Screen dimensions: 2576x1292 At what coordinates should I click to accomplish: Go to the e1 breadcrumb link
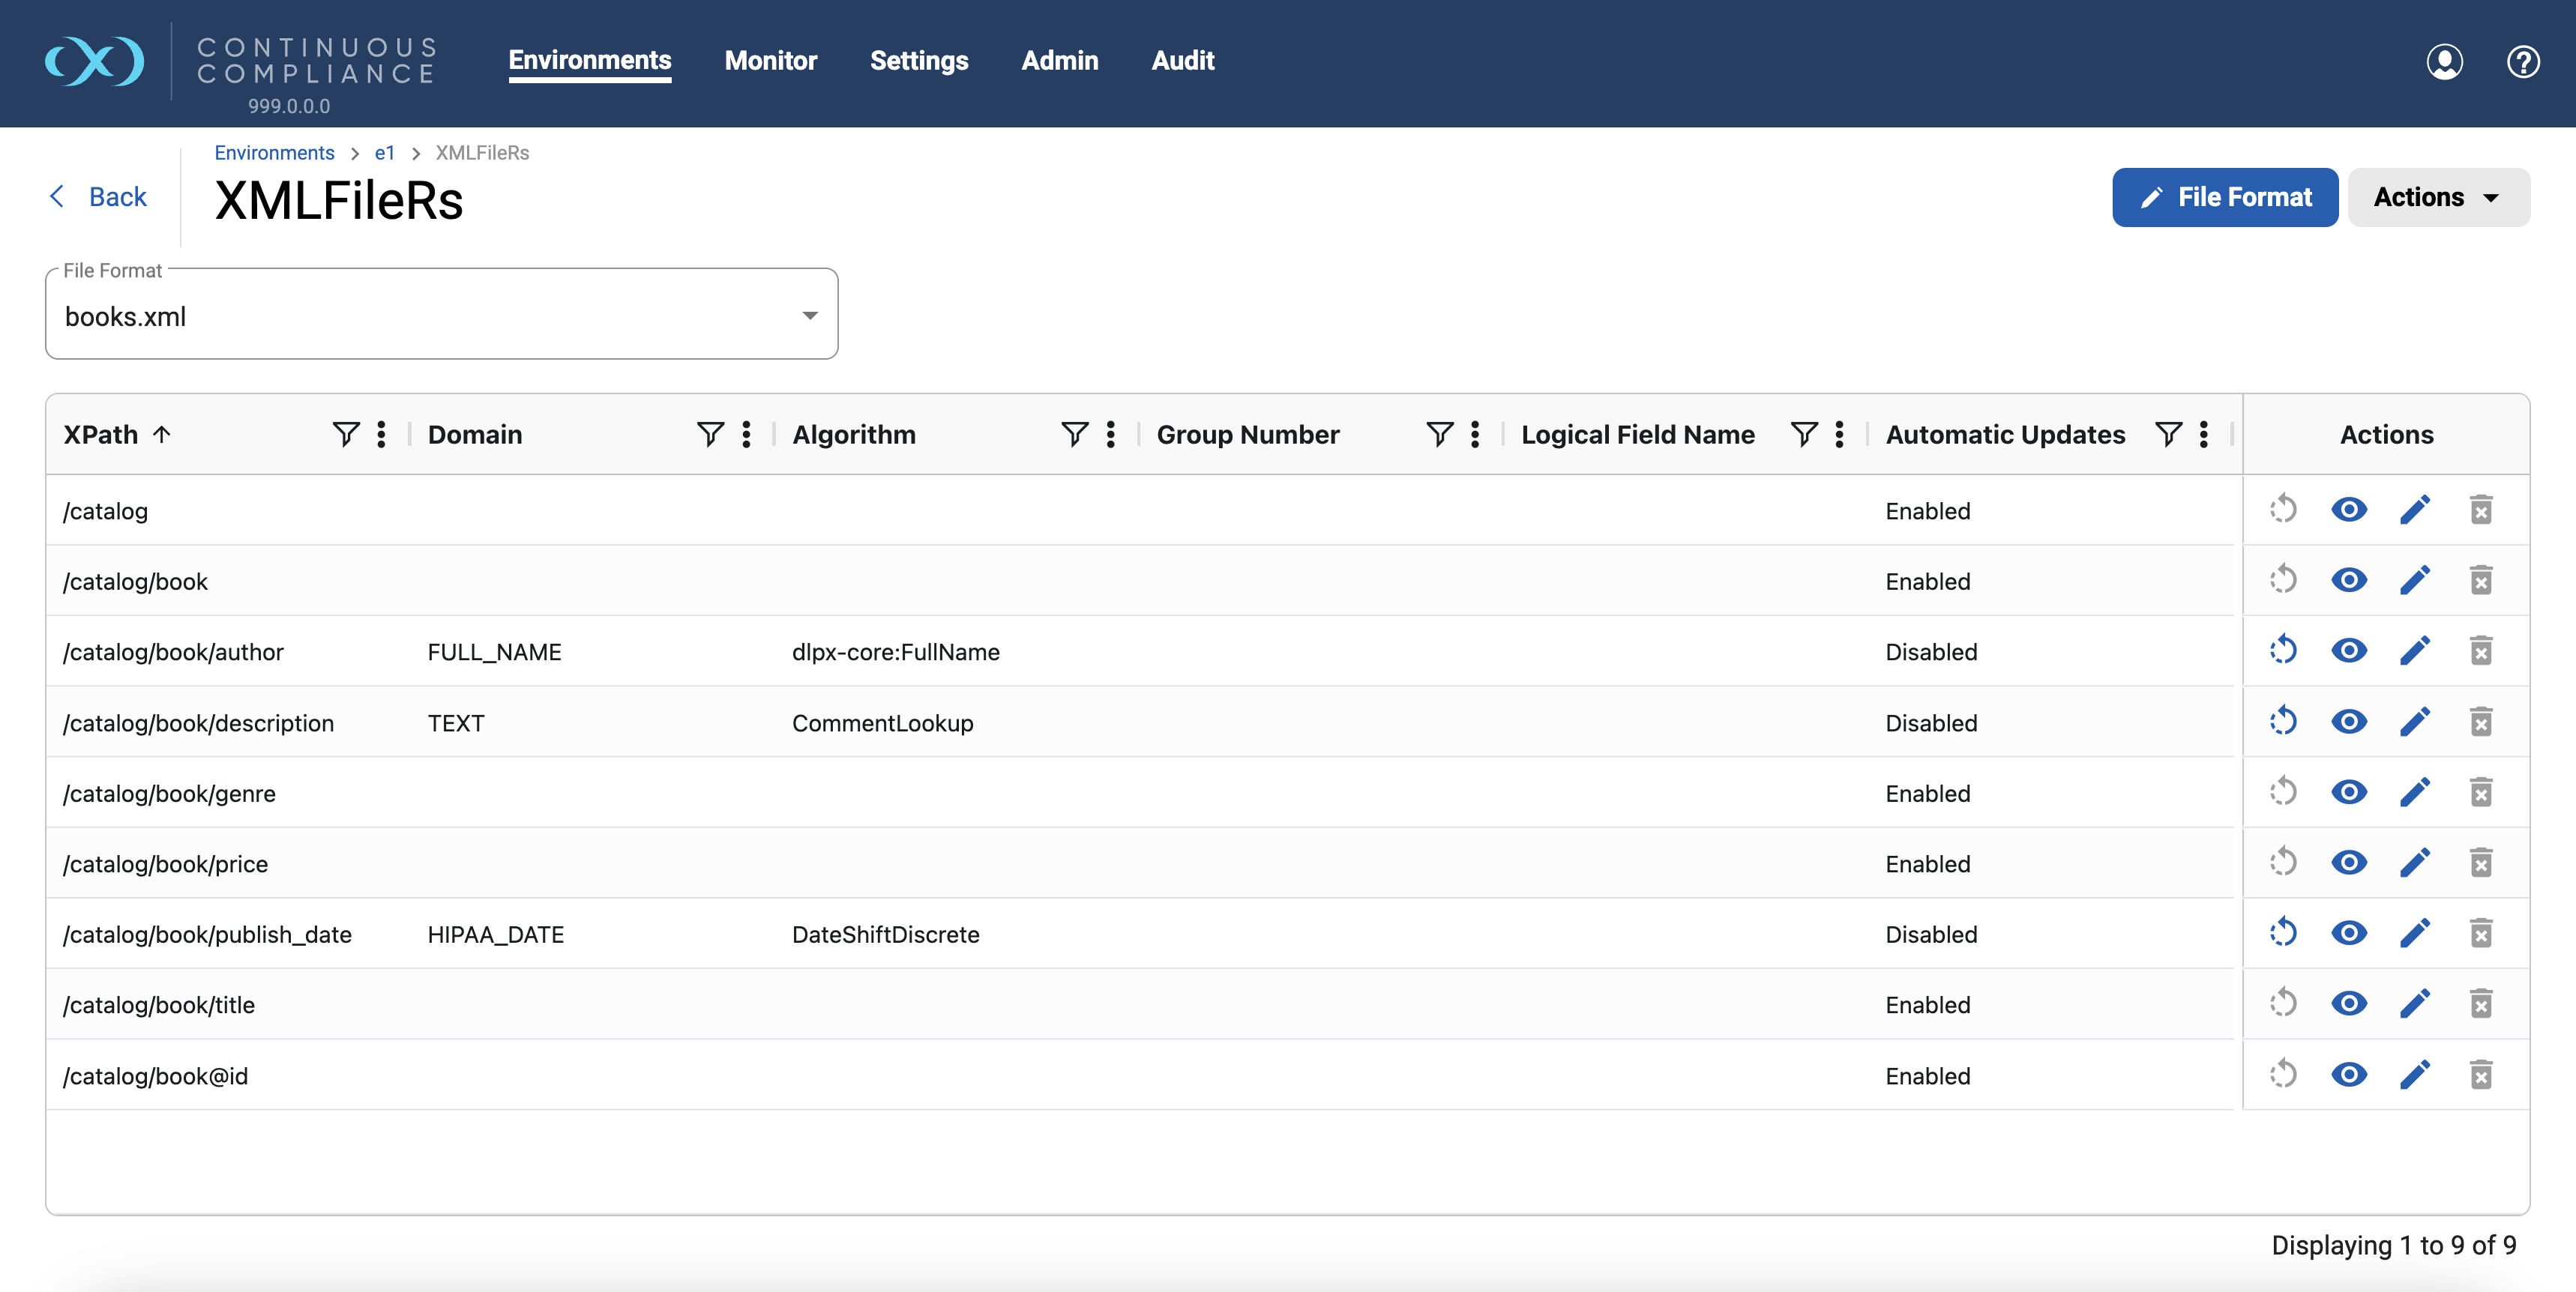point(384,152)
